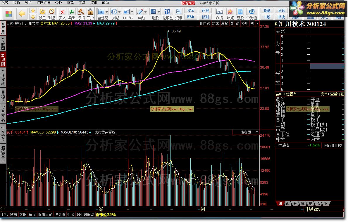Open the 综合排名 sidebar tab
The width and height of the screenshot is (348, 222).
[3, 114]
